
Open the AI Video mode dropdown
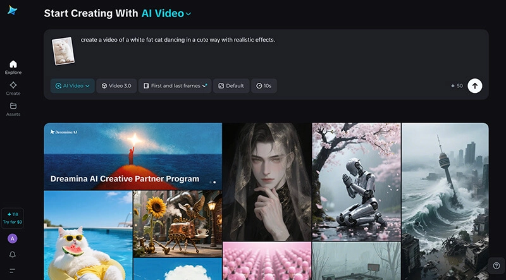point(73,86)
